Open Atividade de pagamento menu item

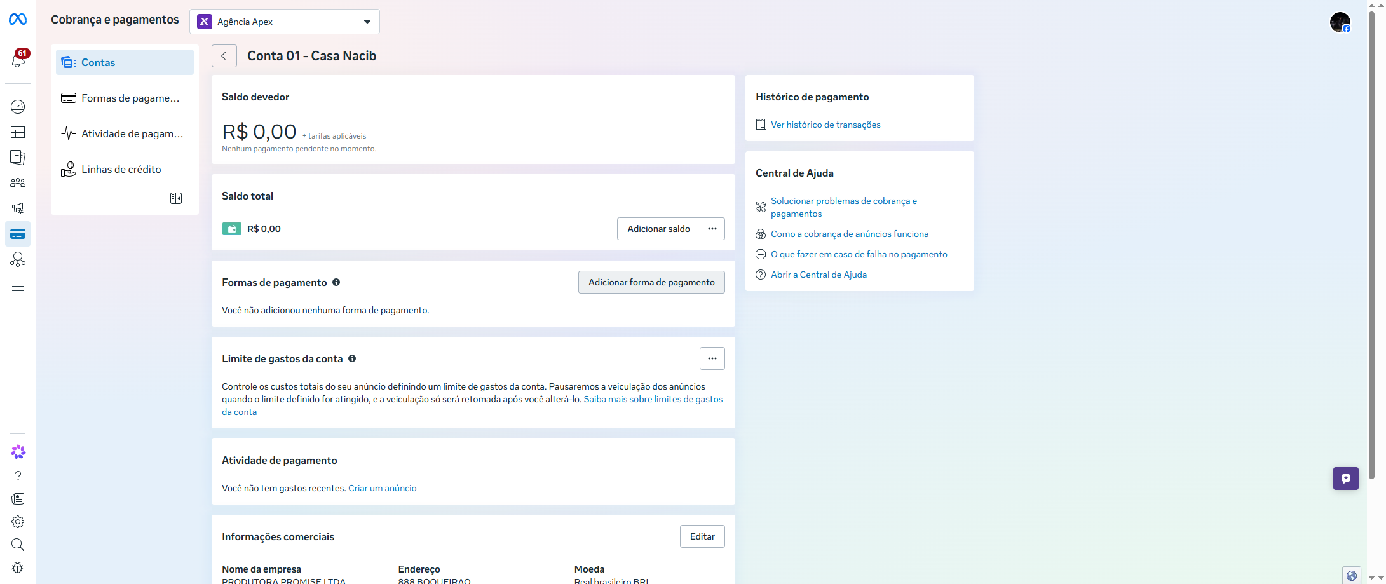pos(125,133)
